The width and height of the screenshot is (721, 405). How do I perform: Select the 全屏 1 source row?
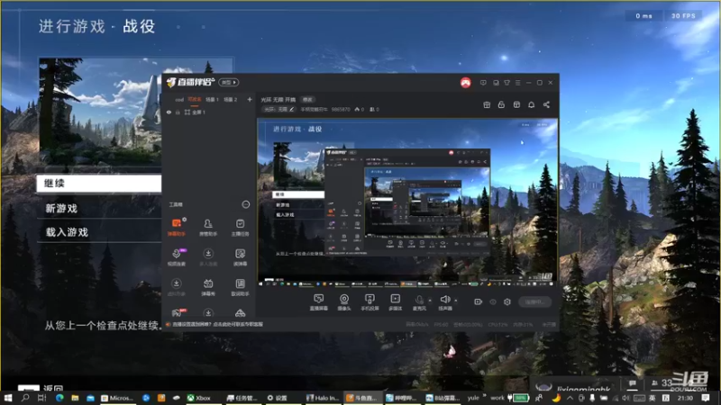click(x=209, y=112)
